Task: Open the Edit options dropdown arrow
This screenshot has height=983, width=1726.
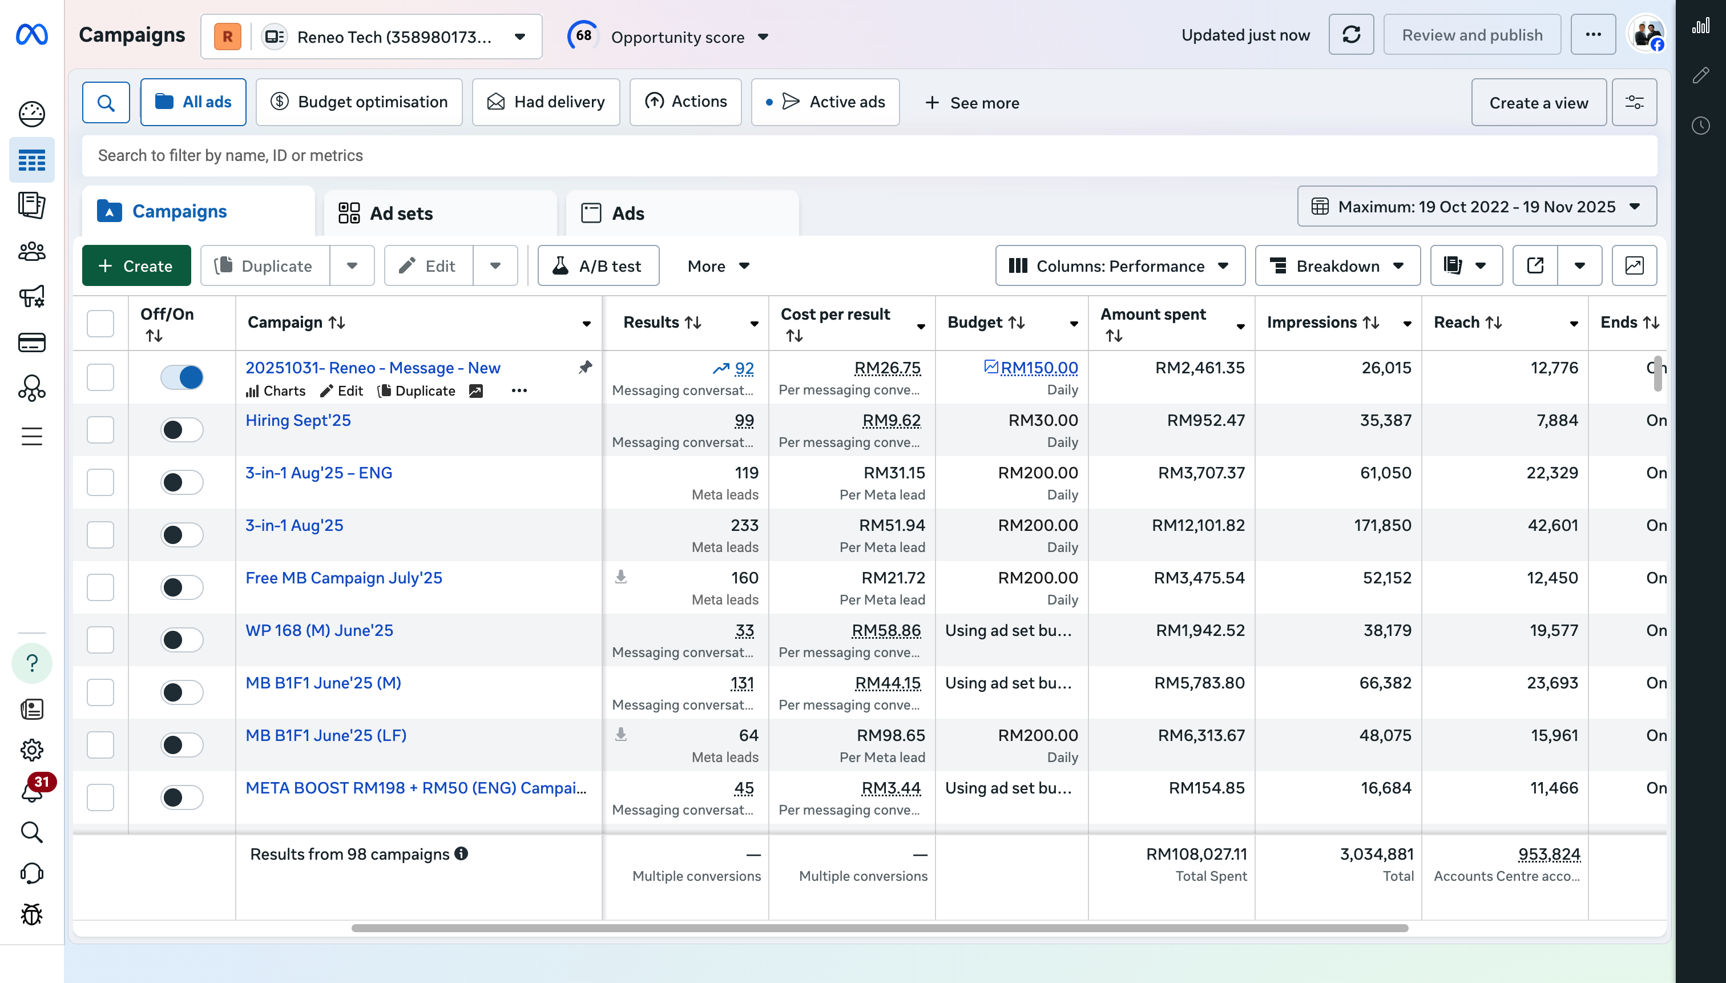Action: [x=495, y=265]
